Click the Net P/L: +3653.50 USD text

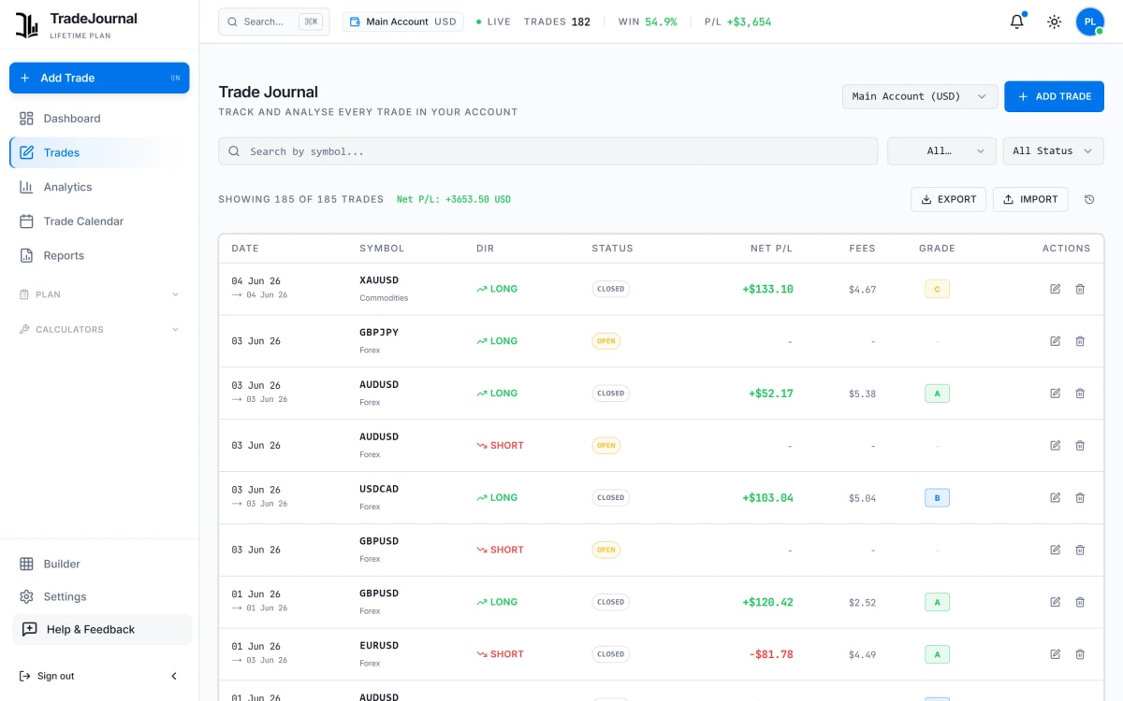point(454,199)
